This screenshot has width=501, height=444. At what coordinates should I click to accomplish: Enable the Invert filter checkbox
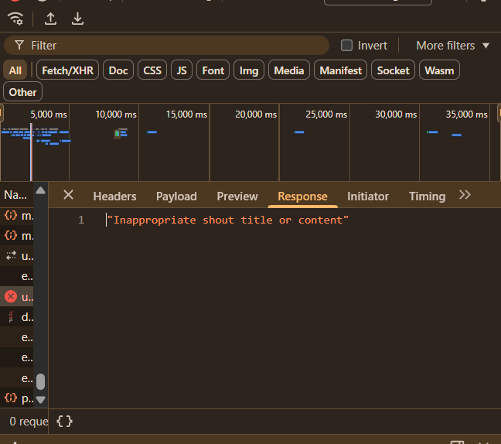click(x=347, y=46)
